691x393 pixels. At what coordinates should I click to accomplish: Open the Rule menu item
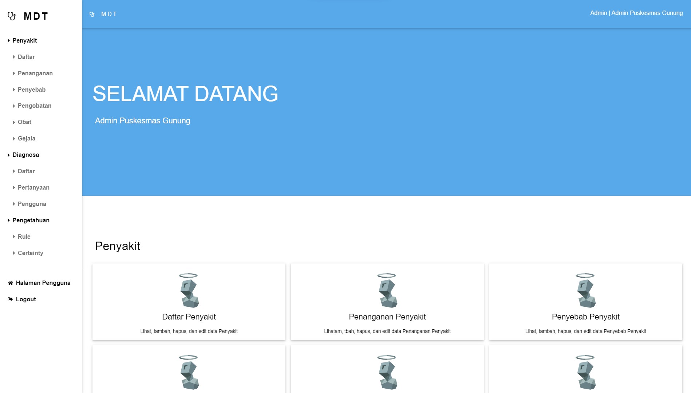click(24, 237)
